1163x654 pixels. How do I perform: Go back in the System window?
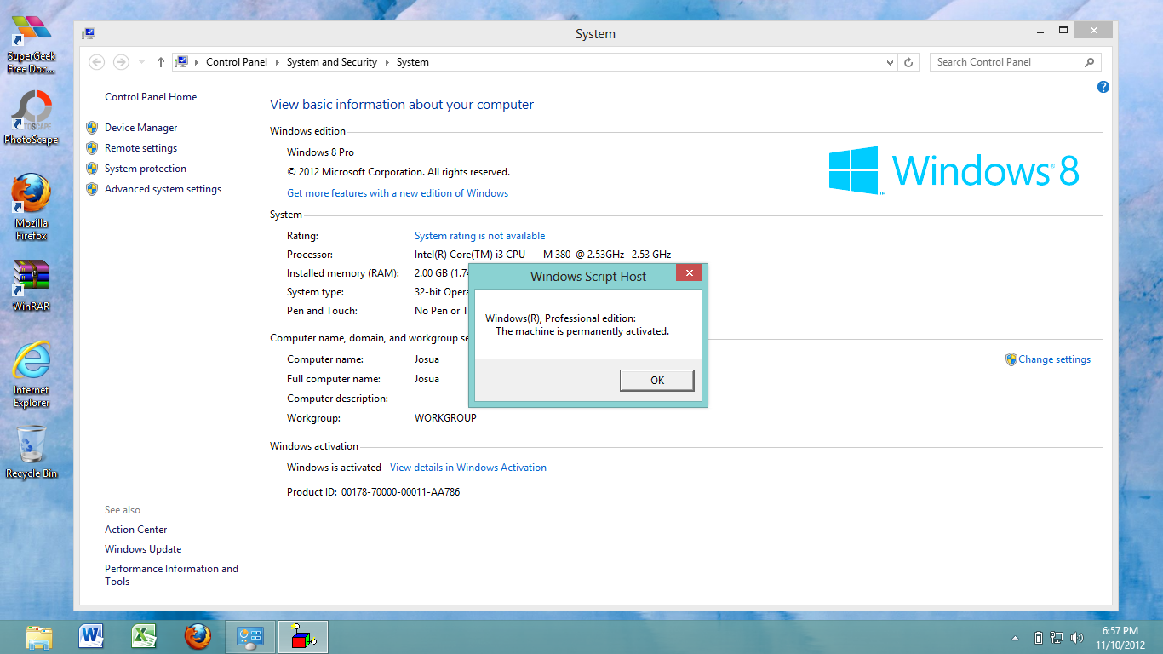97,62
